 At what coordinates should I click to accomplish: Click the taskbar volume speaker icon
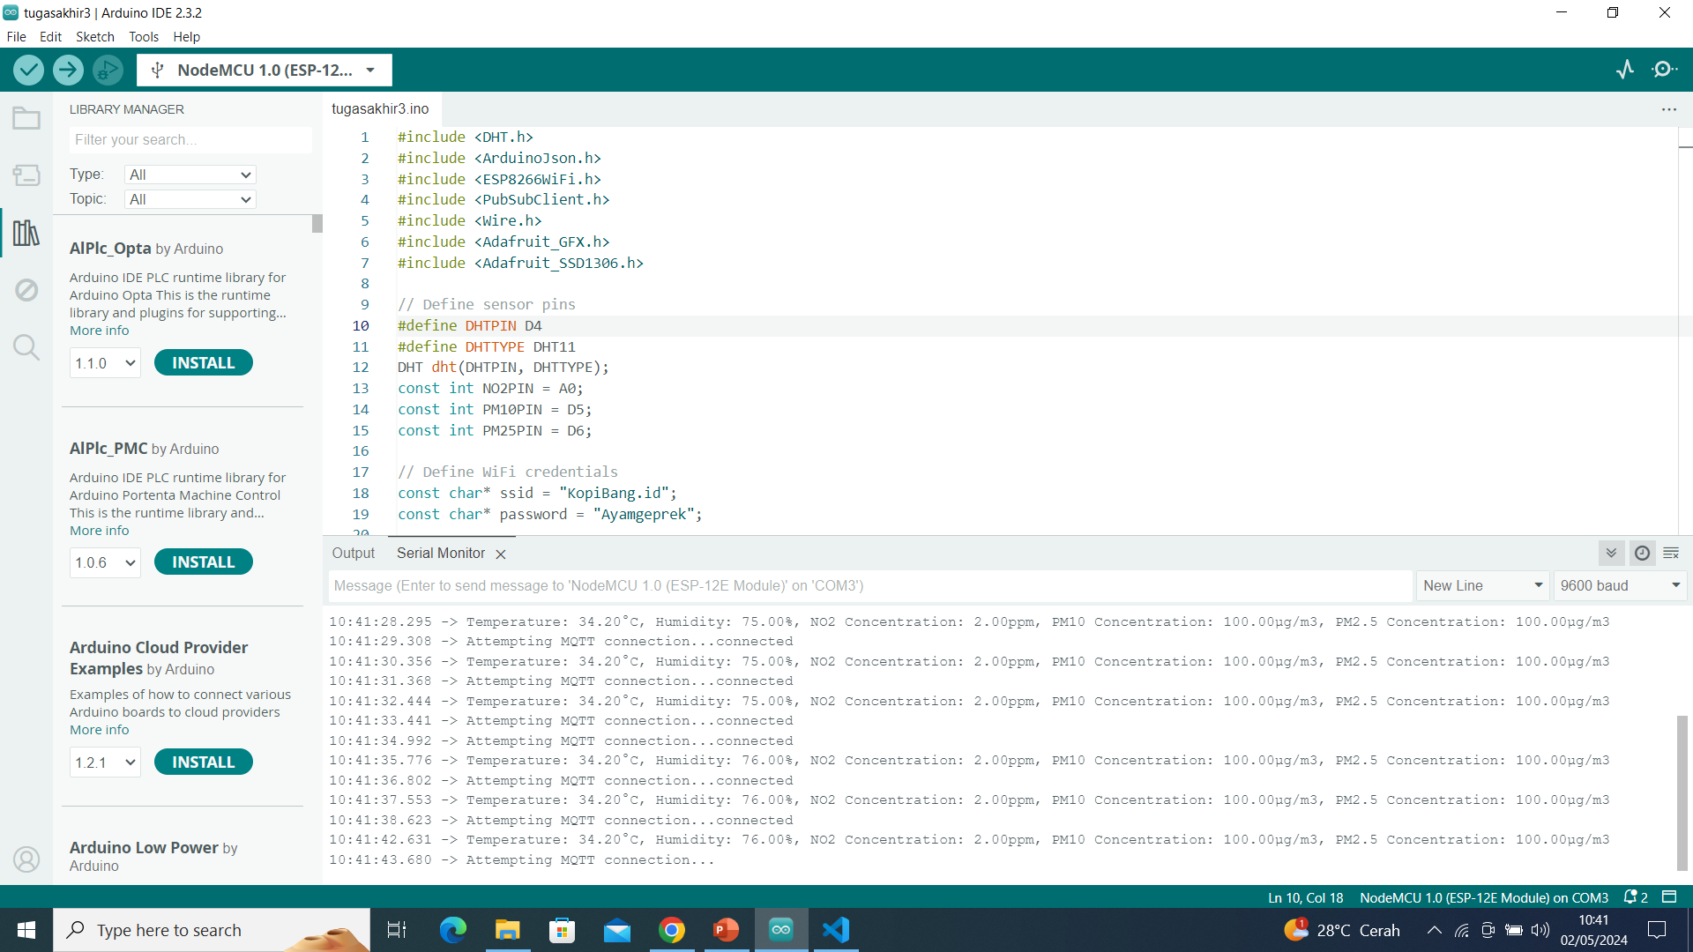[x=1540, y=930]
